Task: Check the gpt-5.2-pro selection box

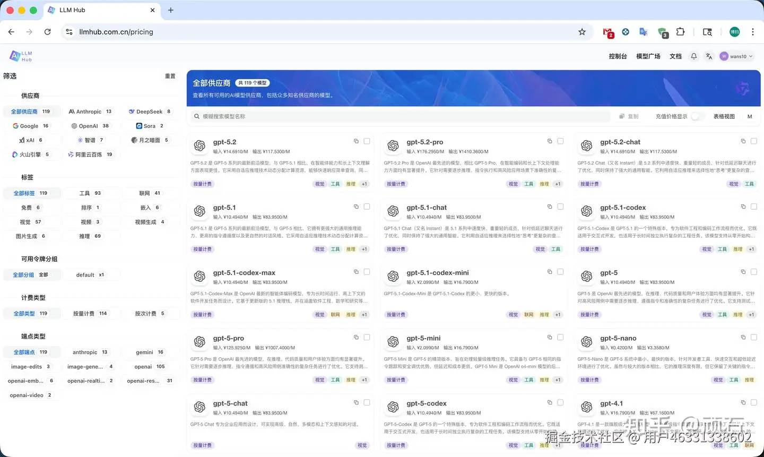Action: tap(560, 141)
